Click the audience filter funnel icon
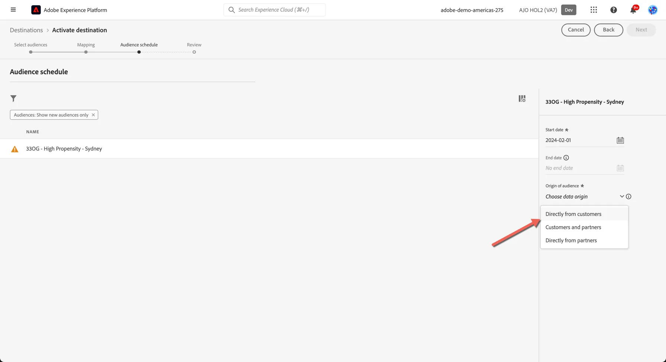 click(x=13, y=98)
